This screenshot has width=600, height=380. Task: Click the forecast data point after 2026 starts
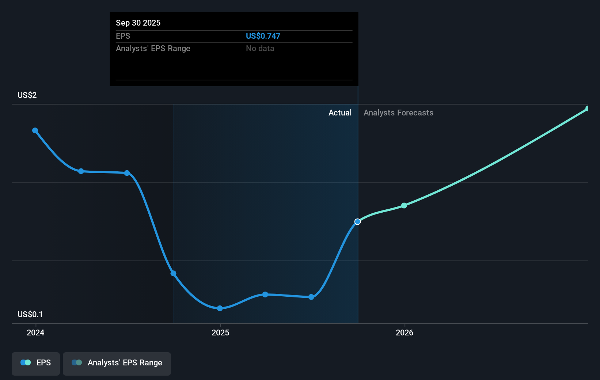[404, 205]
